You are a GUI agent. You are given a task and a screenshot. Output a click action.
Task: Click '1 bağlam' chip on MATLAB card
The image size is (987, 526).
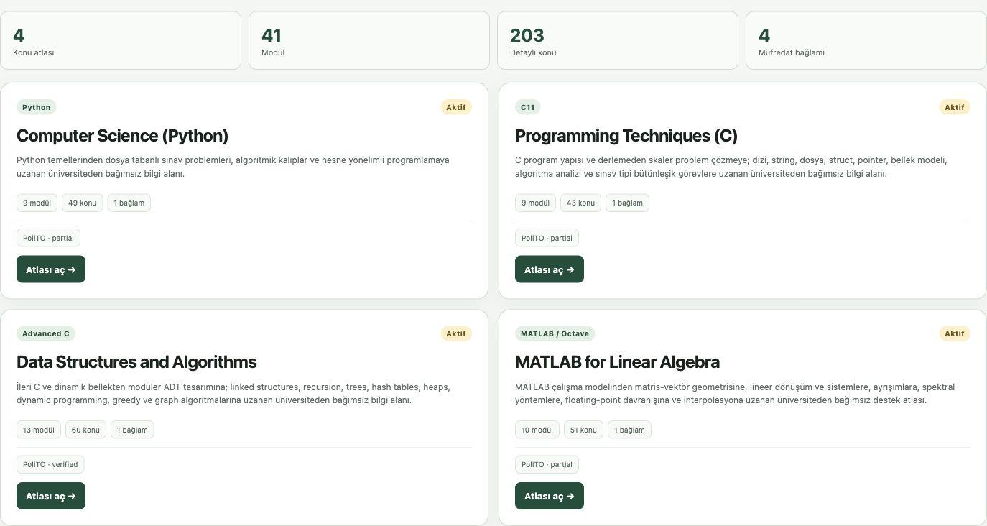click(629, 430)
